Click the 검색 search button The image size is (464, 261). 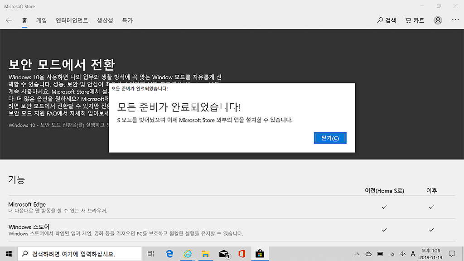[x=387, y=20]
